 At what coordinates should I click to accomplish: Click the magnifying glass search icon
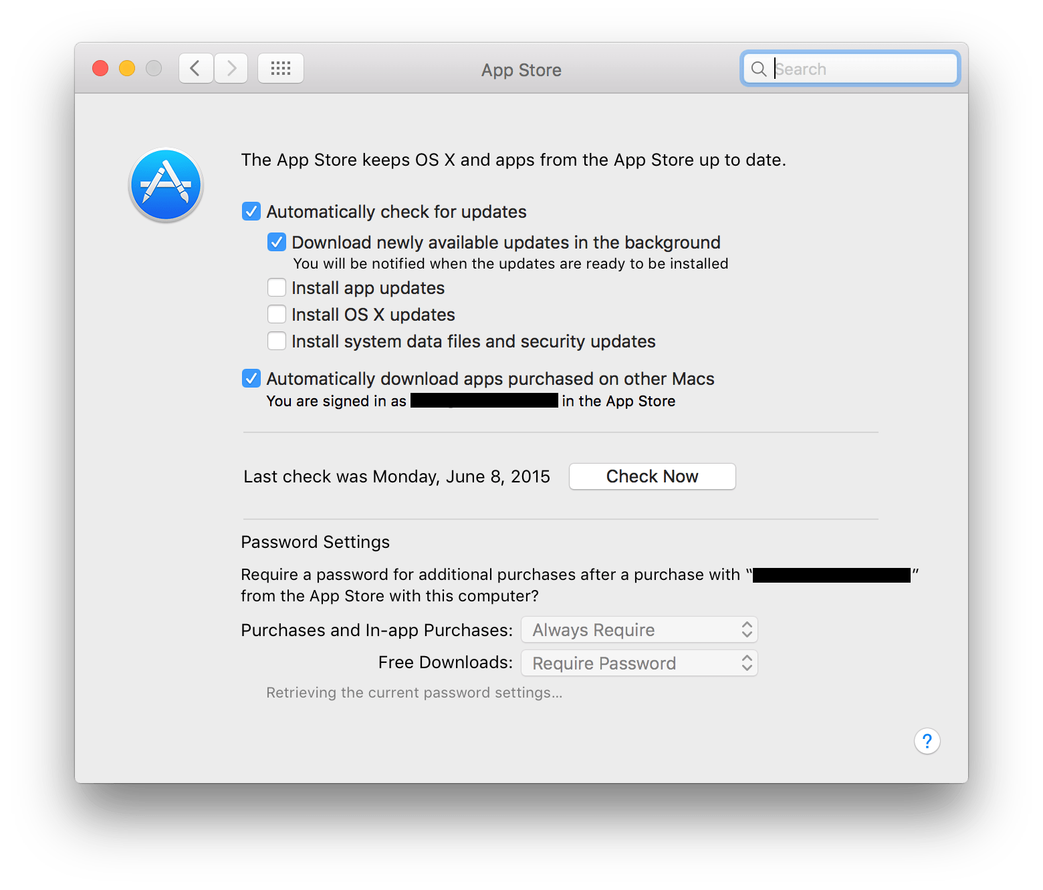pyautogui.click(x=758, y=69)
